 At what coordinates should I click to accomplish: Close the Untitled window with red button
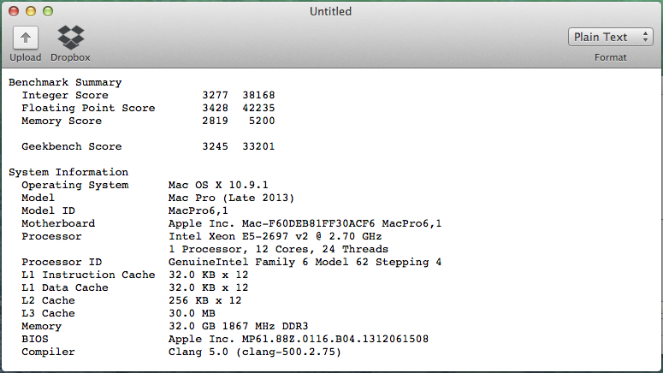[14, 11]
